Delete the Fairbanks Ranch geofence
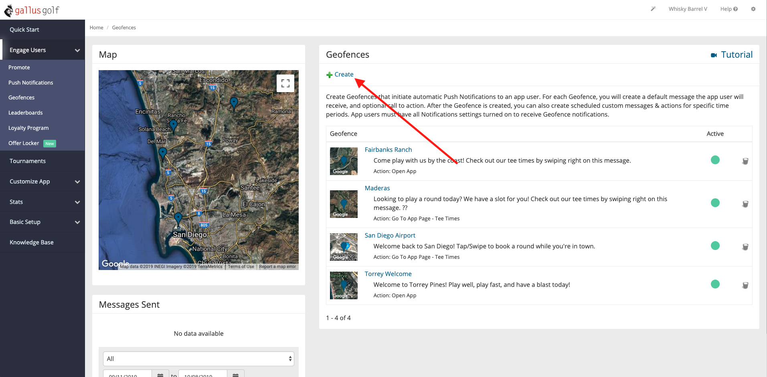This screenshot has width=767, height=377. [745, 161]
